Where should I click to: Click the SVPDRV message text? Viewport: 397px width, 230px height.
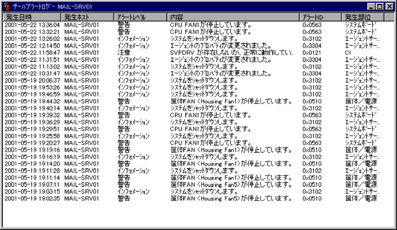pos(232,53)
